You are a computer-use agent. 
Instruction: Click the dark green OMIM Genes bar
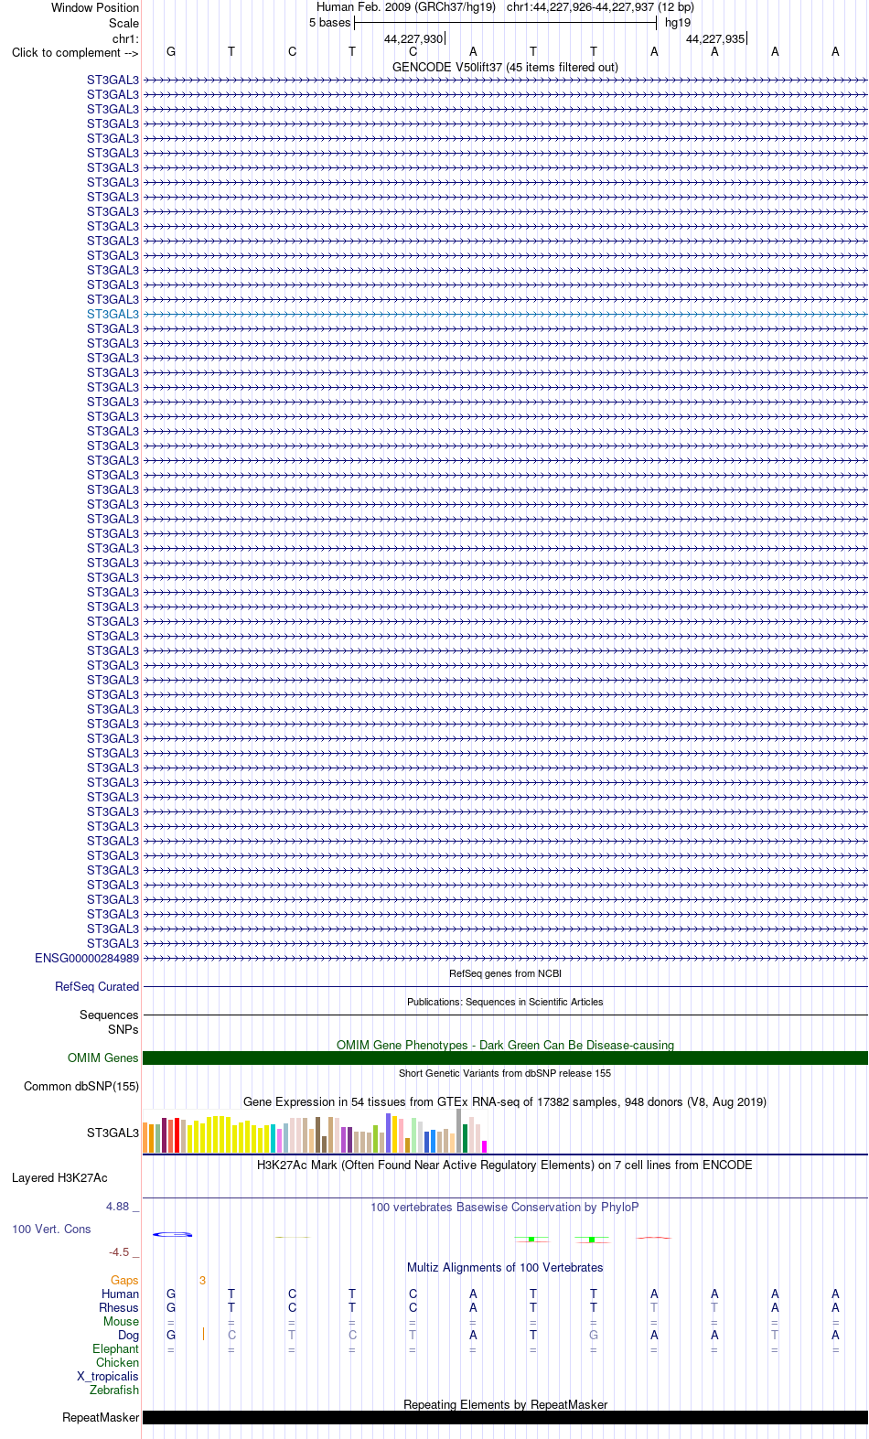(x=505, y=1058)
